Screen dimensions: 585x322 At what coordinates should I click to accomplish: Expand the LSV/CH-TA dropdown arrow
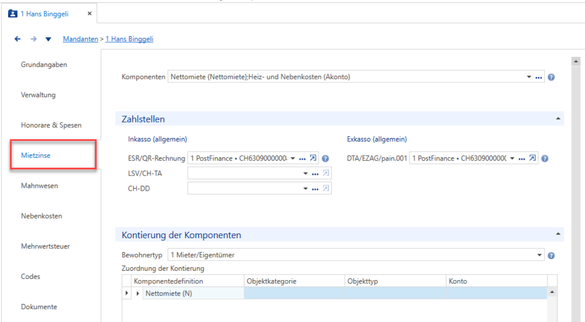tap(305, 174)
